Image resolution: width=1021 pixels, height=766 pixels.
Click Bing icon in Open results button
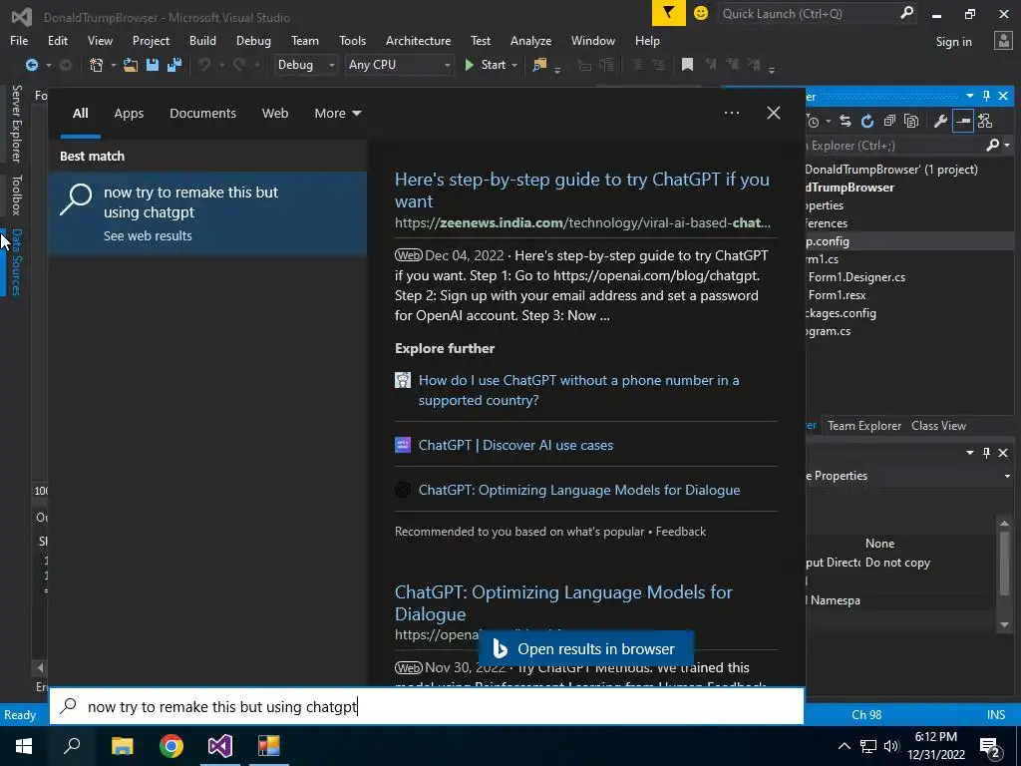point(501,648)
